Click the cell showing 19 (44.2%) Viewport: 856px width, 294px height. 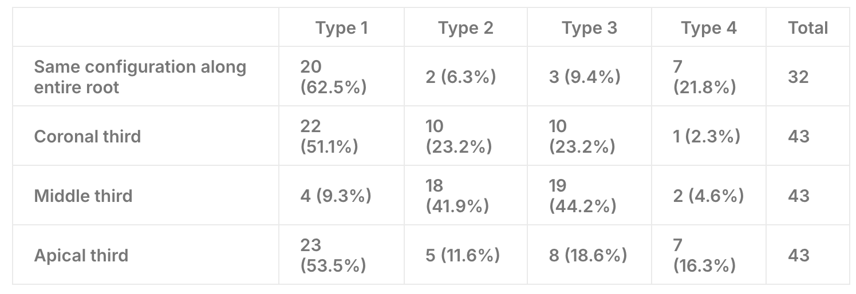pos(583,196)
